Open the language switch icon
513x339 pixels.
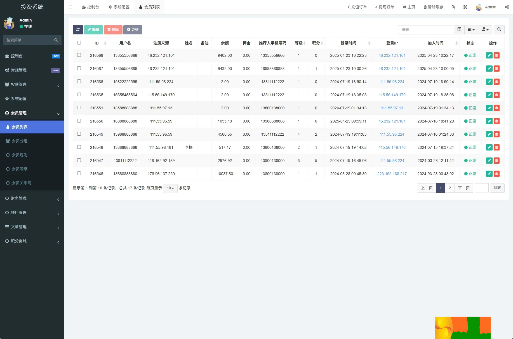(x=453, y=7)
